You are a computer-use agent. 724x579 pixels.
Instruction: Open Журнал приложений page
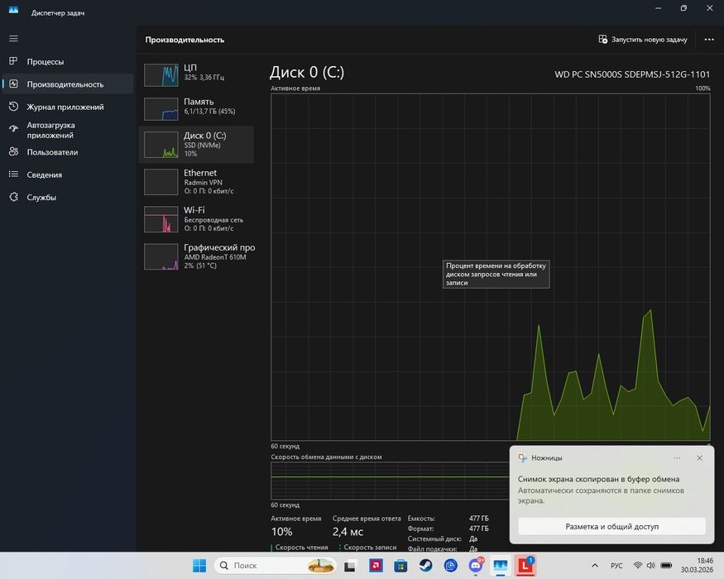(68, 107)
